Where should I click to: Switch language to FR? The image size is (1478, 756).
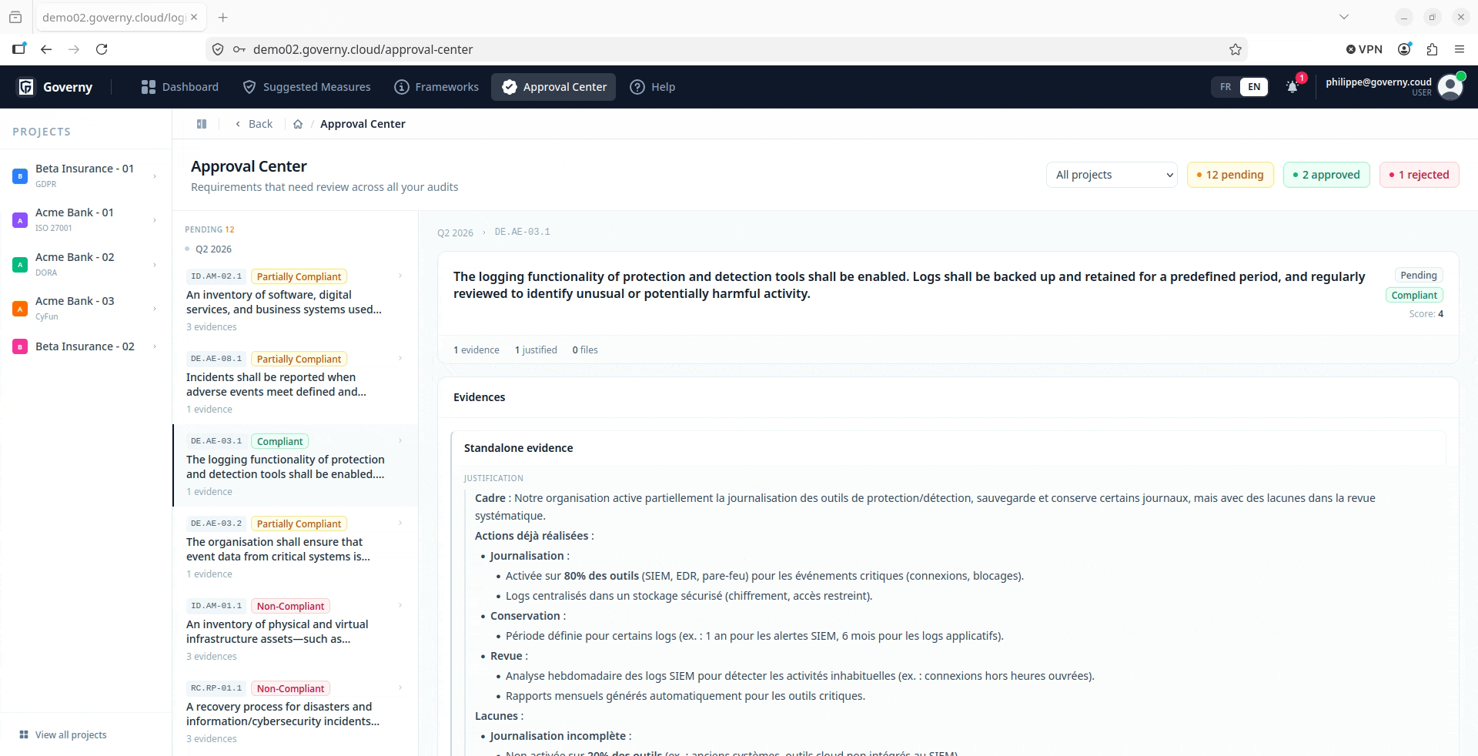point(1226,87)
